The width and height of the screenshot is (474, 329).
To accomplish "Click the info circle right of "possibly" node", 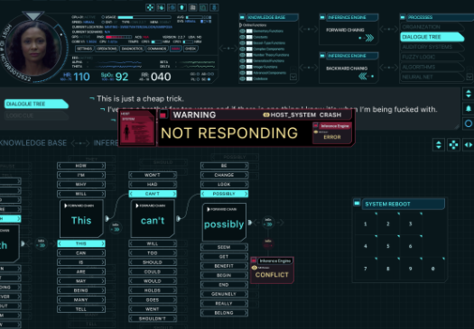I will coord(268,223).
